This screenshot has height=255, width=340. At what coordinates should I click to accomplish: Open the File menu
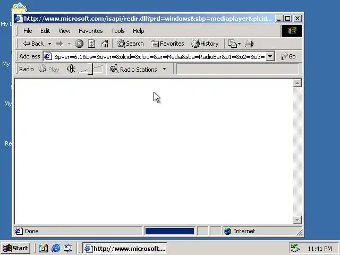pos(28,31)
